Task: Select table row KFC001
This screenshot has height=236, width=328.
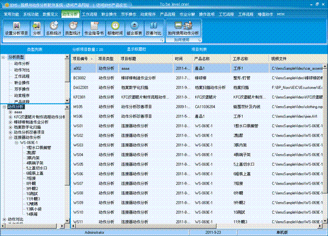Action: tap(197, 97)
